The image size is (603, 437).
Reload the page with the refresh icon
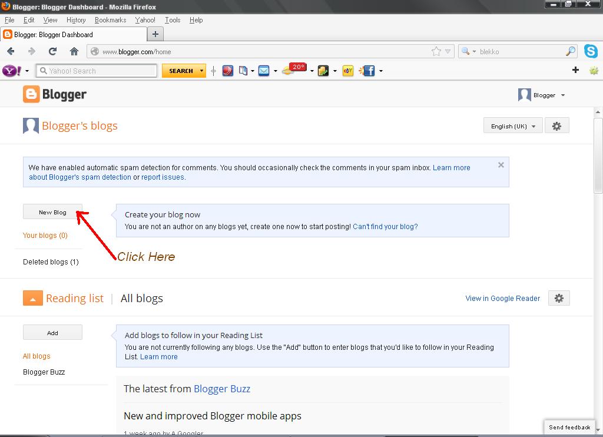52,51
